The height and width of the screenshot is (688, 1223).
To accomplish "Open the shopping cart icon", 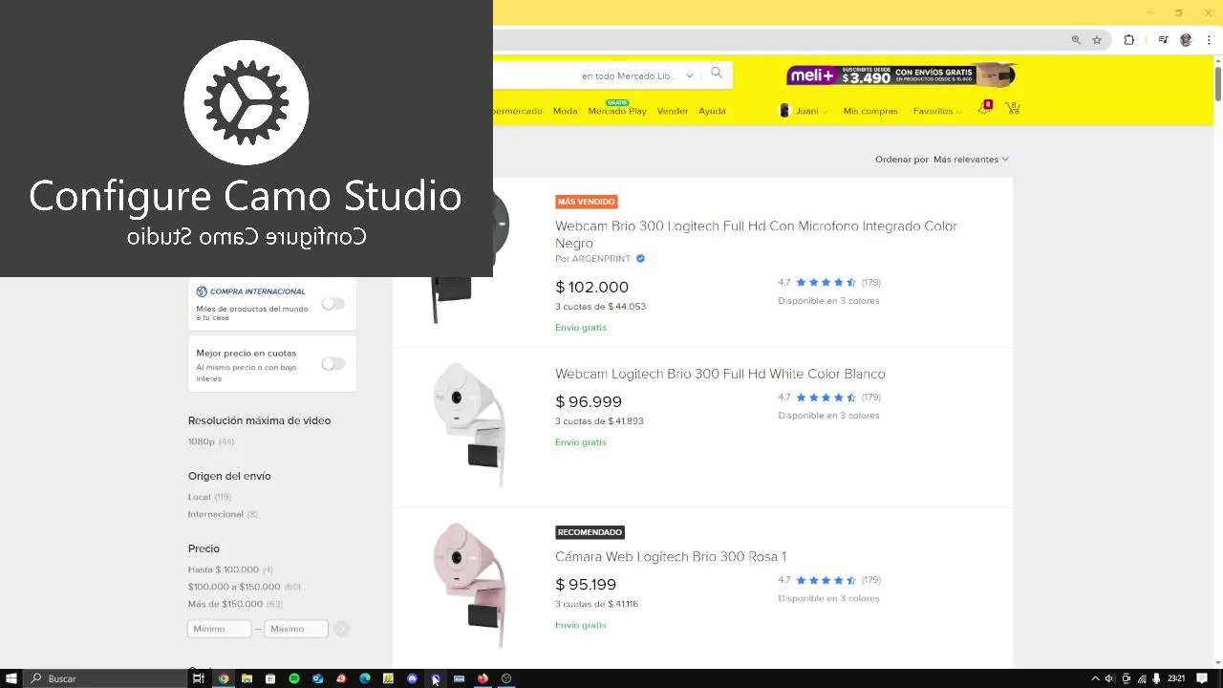I will (x=1013, y=109).
